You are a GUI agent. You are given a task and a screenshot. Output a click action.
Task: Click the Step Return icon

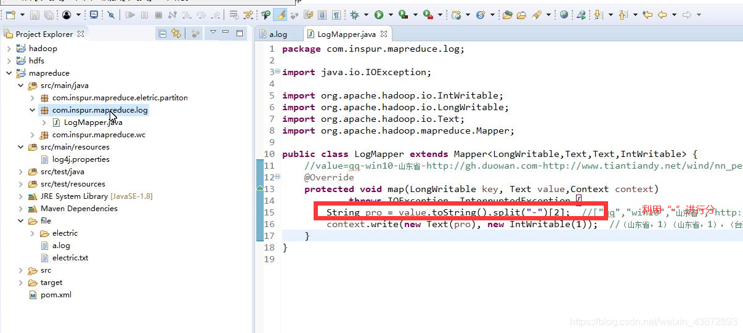pyautogui.click(x=215, y=15)
